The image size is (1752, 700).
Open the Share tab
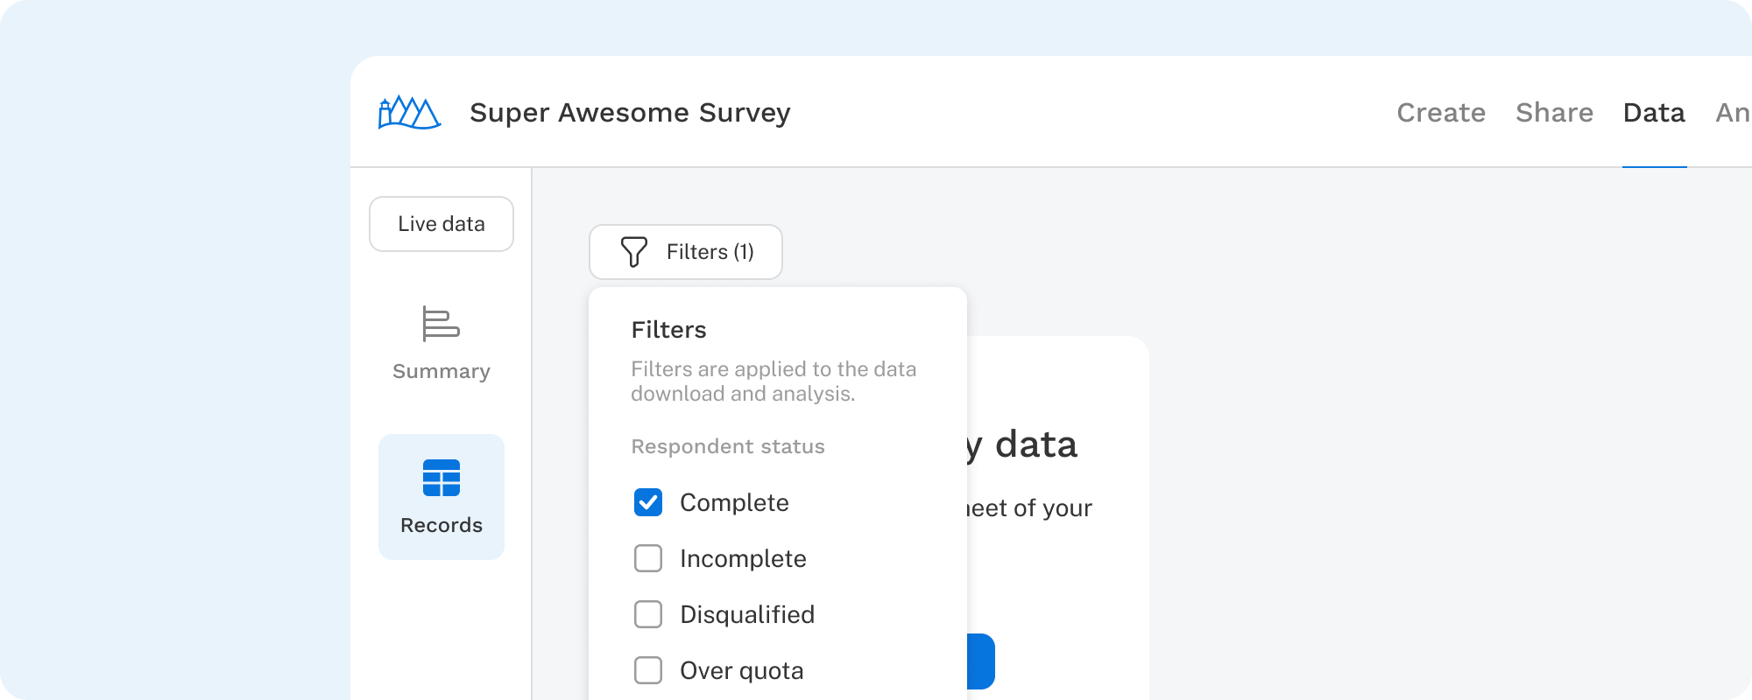pyautogui.click(x=1554, y=113)
